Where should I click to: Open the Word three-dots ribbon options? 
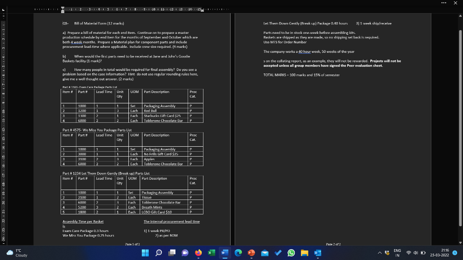[444, 3]
